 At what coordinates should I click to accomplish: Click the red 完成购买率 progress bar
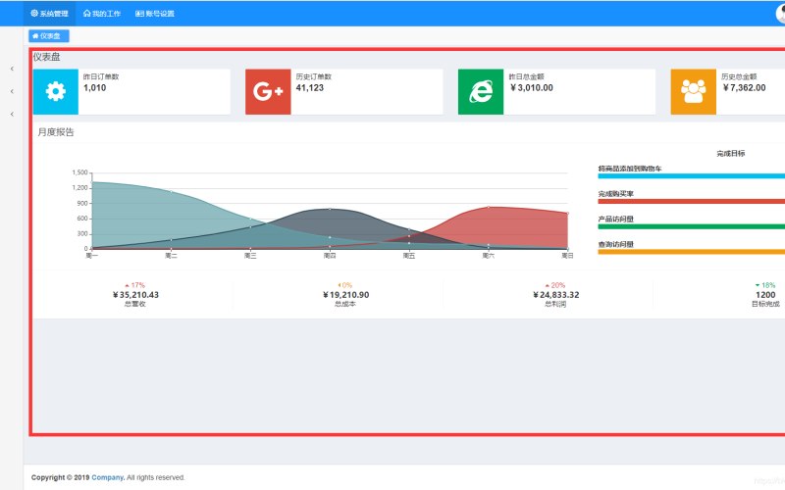[x=692, y=202]
